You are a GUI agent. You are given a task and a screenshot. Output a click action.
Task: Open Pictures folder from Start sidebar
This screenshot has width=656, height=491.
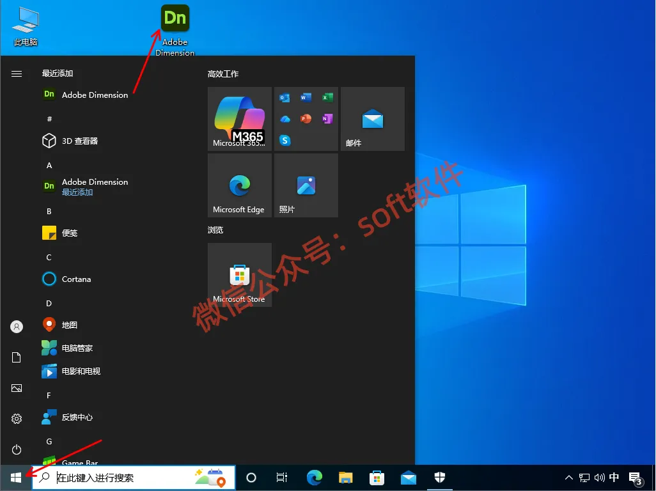(x=17, y=388)
